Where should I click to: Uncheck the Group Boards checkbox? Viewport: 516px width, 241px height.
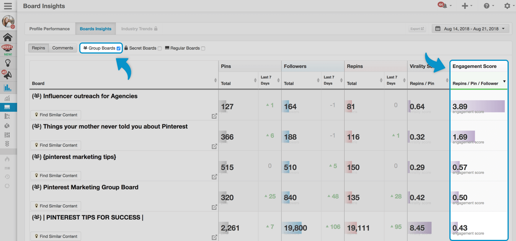click(x=119, y=48)
